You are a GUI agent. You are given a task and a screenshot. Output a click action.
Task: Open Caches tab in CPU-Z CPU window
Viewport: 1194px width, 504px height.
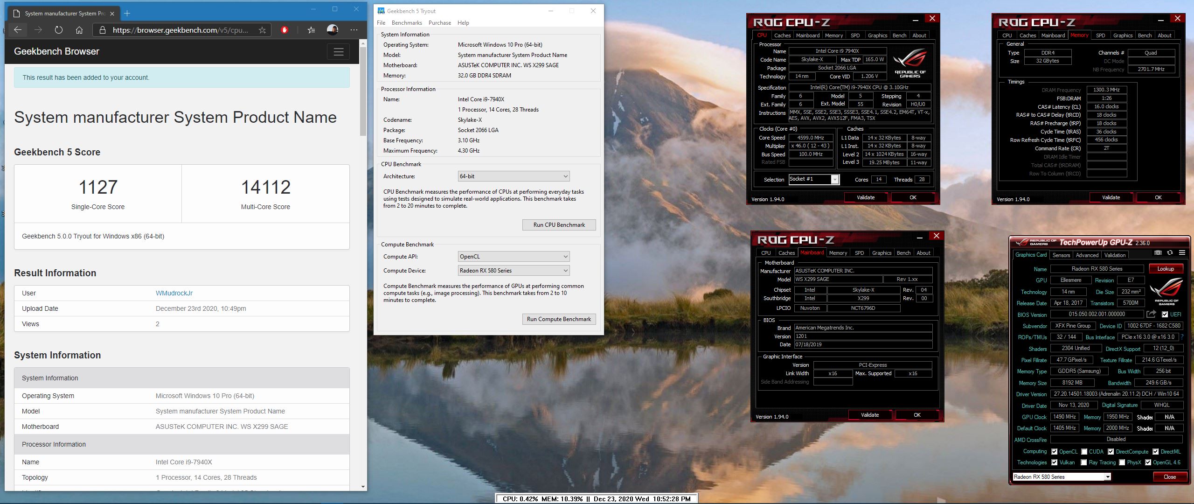(782, 35)
